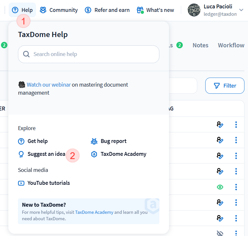Open three-dot menu in first table row
Viewport: 248px width, 236px height.
236,124
